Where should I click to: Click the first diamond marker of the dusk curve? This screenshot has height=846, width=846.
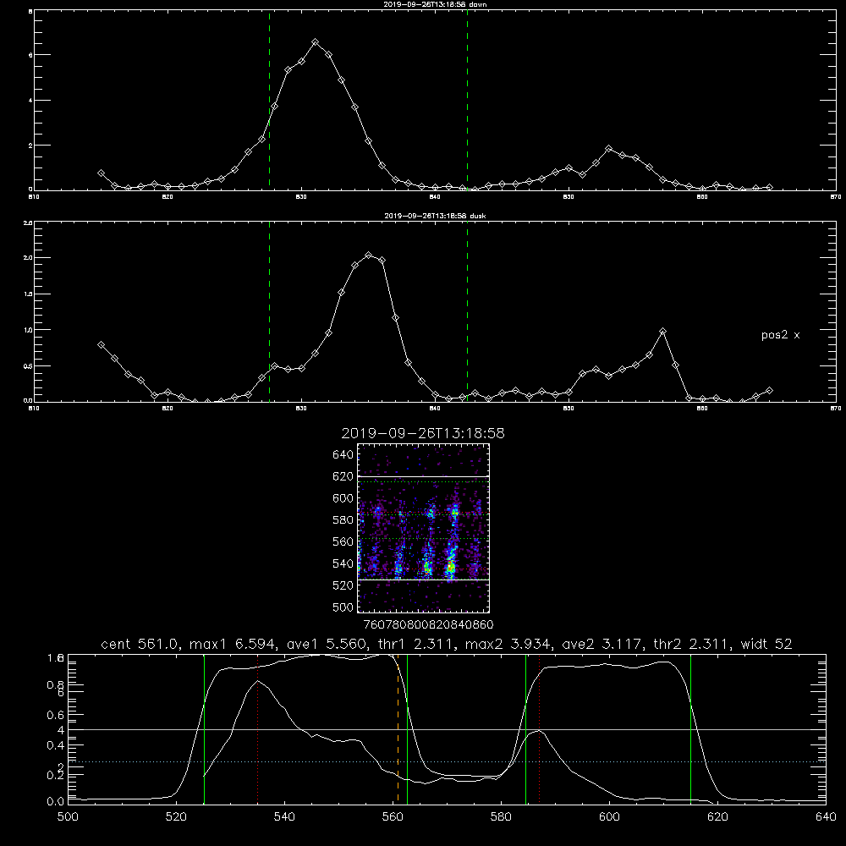pyautogui.click(x=101, y=345)
